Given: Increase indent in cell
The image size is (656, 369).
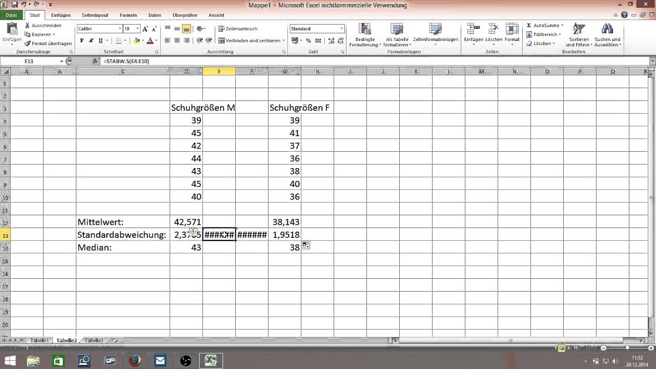Looking at the screenshot, I should tap(209, 40).
